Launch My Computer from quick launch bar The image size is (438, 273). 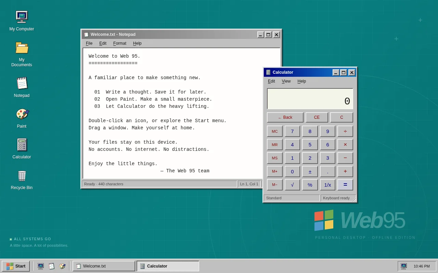pos(41,266)
